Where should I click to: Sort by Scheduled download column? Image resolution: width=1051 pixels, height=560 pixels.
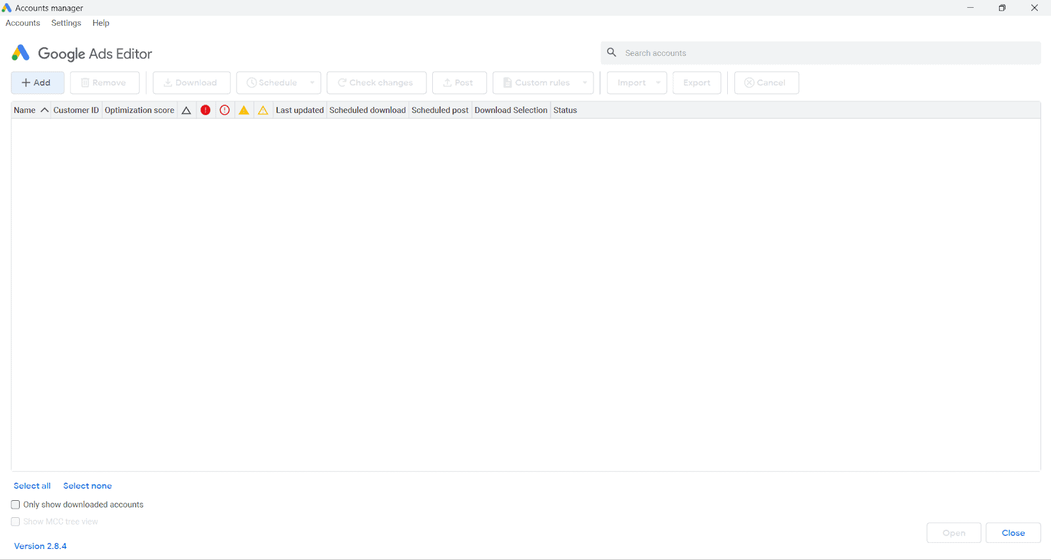tap(368, 110)
